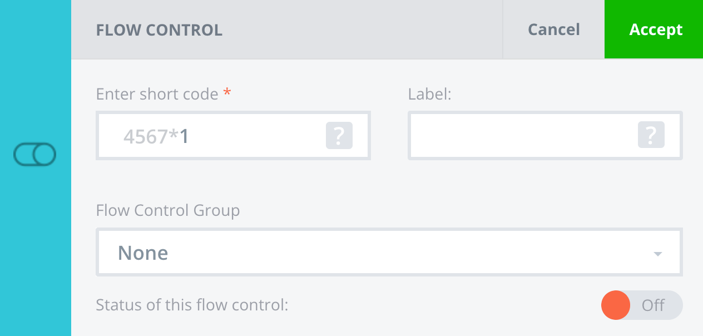703x336 pixels.
Task: Click the flow control icon in teal sidebar
Action: click(35, 155)
